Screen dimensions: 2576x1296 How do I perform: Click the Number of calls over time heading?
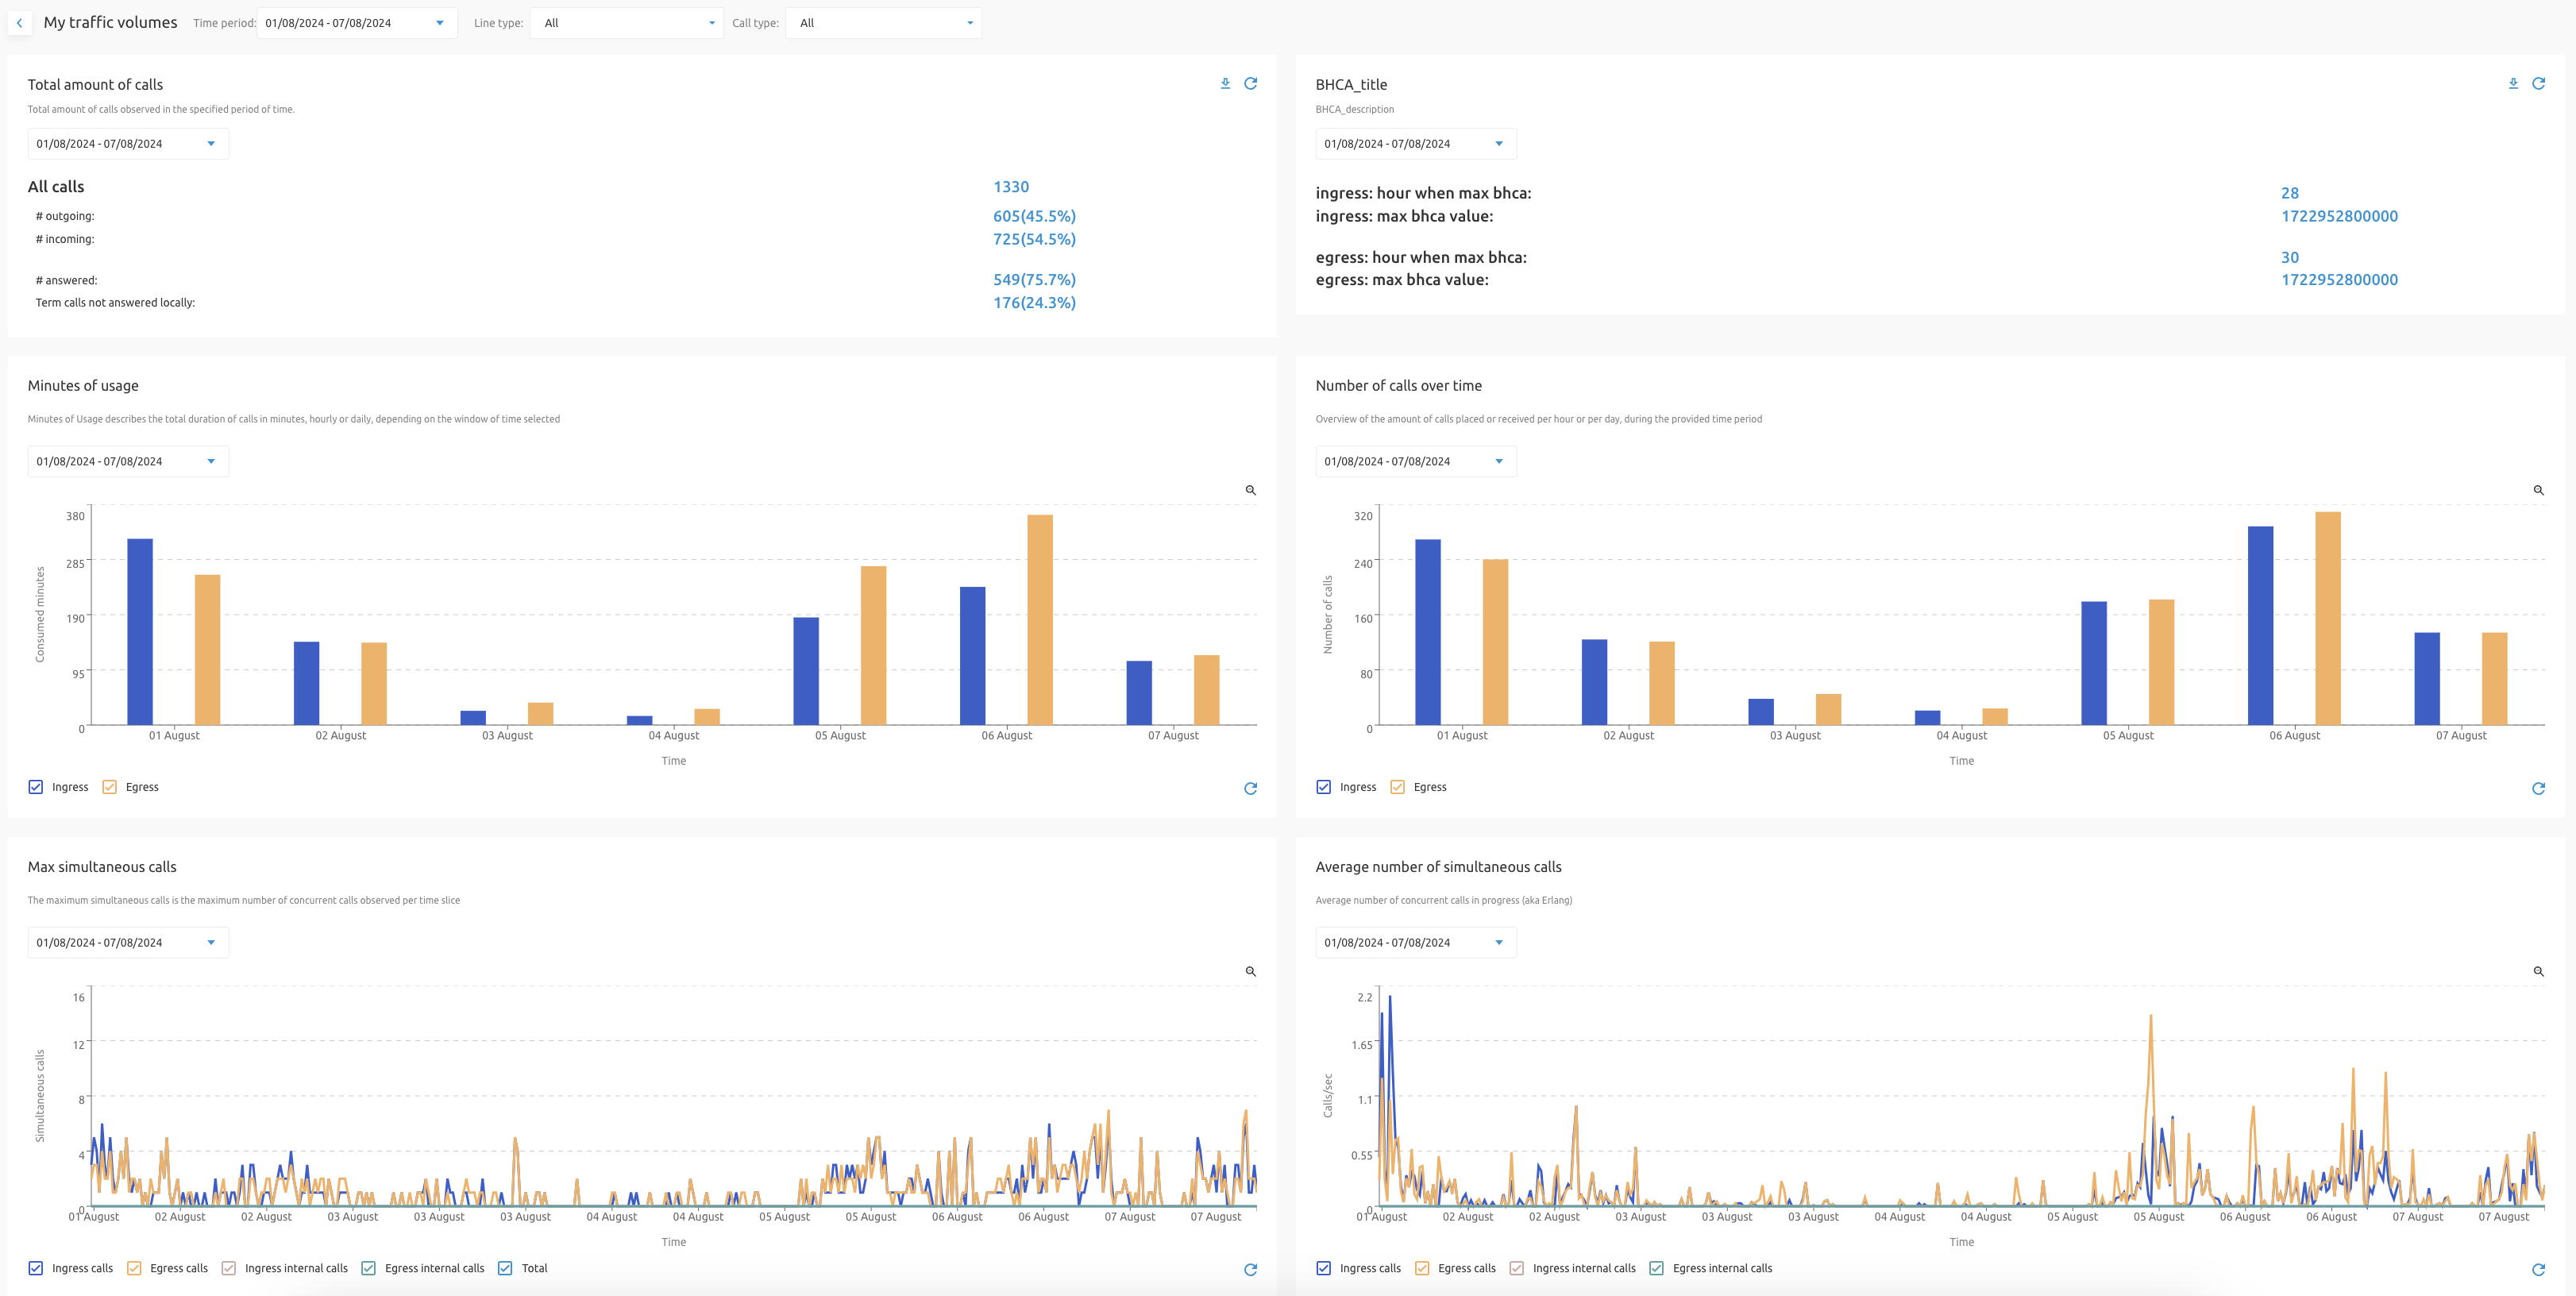1399,386
